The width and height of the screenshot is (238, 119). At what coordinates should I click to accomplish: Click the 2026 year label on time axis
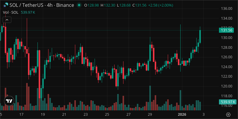(182, 114)
